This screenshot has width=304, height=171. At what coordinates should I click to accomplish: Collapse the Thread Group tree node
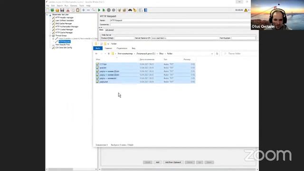[x=50, y=36]
